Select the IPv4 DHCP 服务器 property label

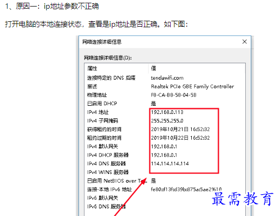pos(108,155)
